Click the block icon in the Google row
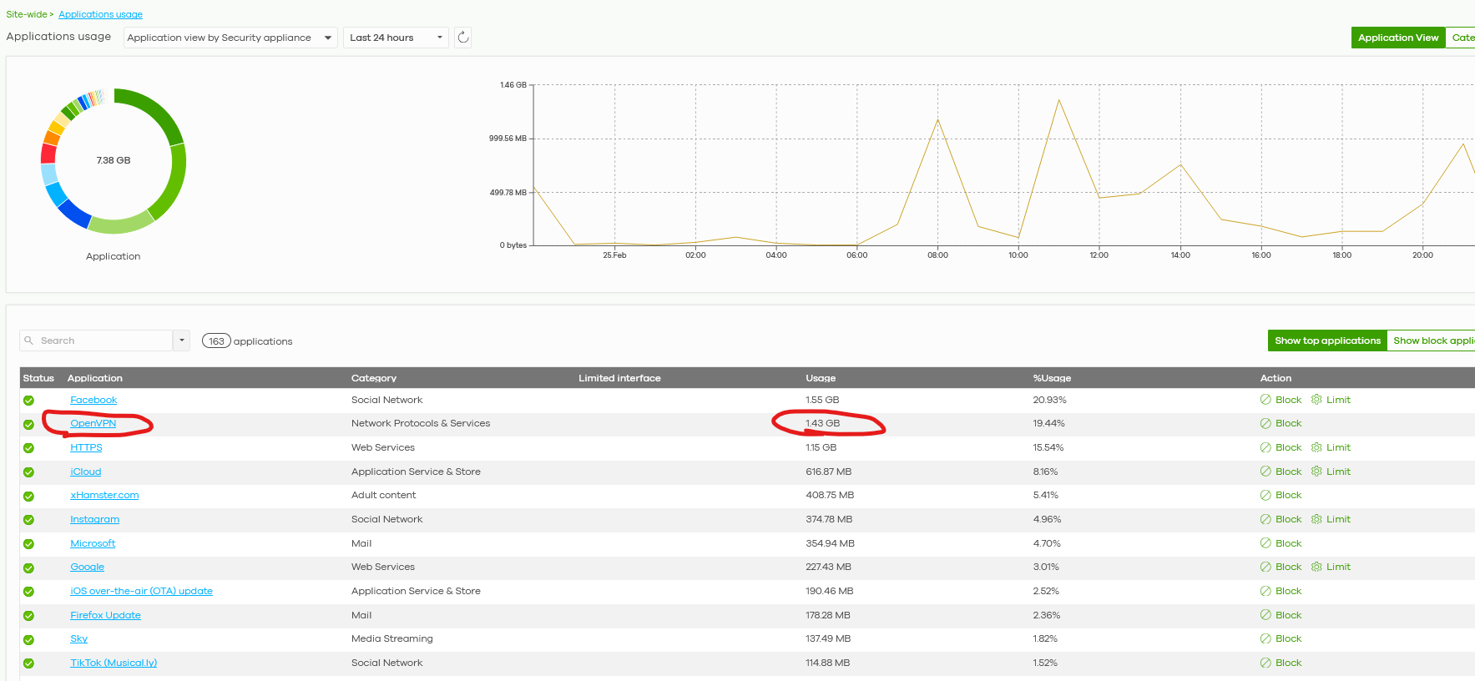The width and height of the screenshot is (1475, 681). 1265,567
